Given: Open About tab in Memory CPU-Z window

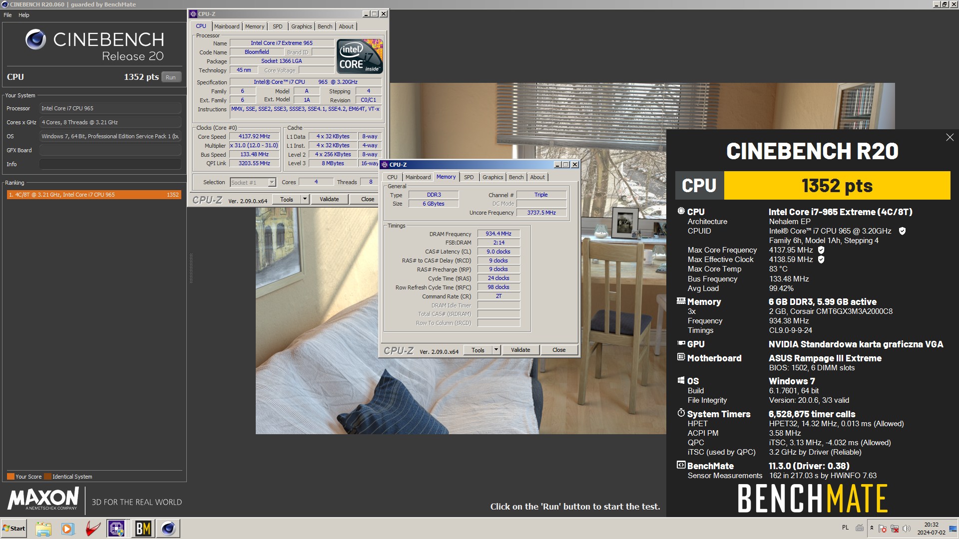Looking at the screenshot, I should point(537,177).
